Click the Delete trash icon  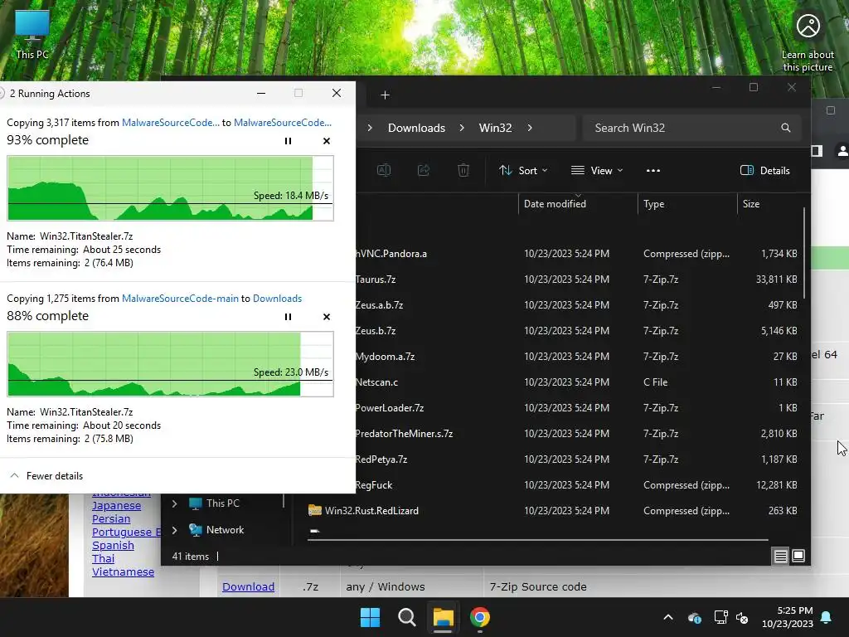coord(463,171)
